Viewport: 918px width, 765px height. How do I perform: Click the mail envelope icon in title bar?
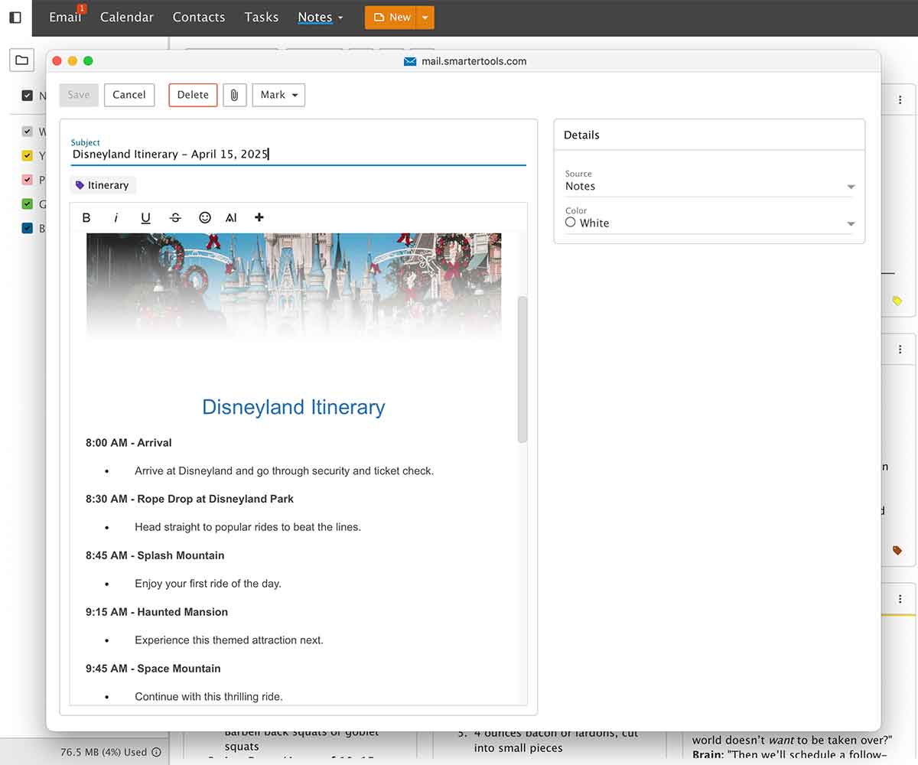(x=410, y=61)
